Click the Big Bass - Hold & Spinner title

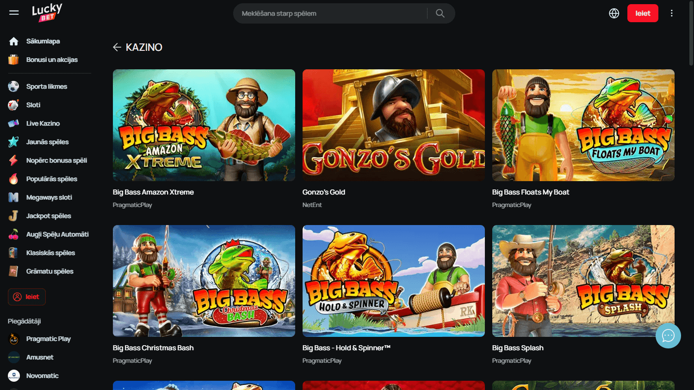coord(347,348)
